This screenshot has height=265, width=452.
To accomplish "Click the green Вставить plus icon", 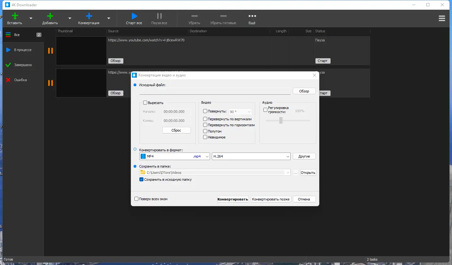I will click(15, 16).
